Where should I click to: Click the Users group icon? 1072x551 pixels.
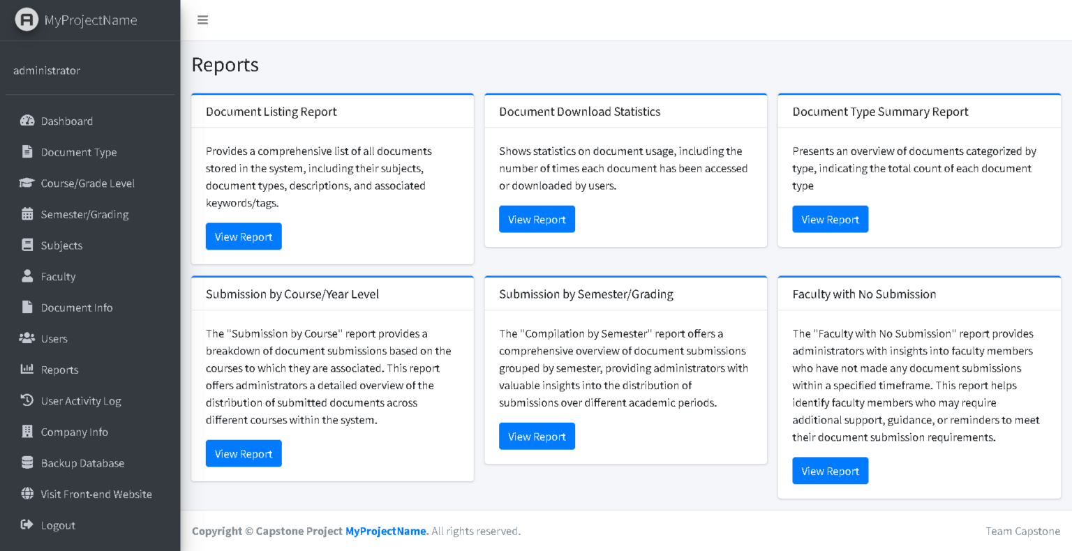point(27,338)
